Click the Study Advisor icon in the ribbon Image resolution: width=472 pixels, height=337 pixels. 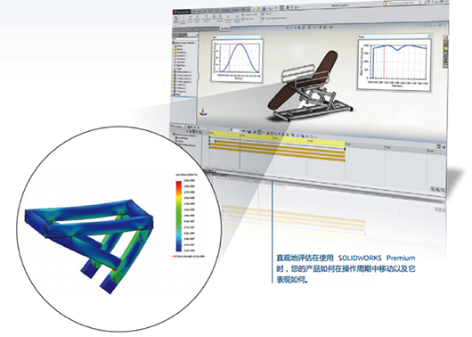[175, 20]
